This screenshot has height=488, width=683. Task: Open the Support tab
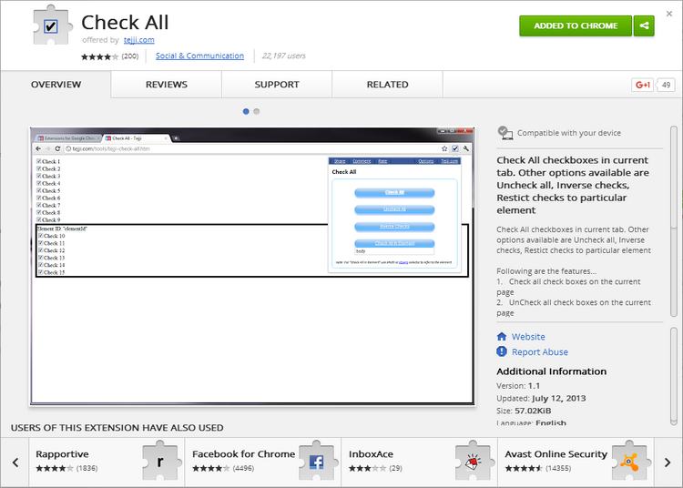277,85
